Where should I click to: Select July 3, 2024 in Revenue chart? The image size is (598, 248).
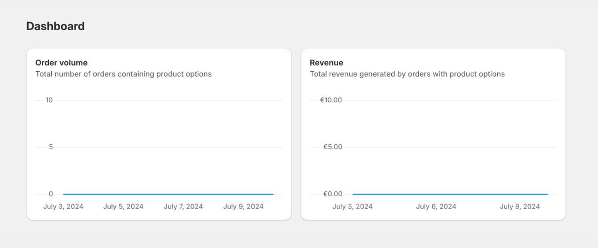point(352,207)
